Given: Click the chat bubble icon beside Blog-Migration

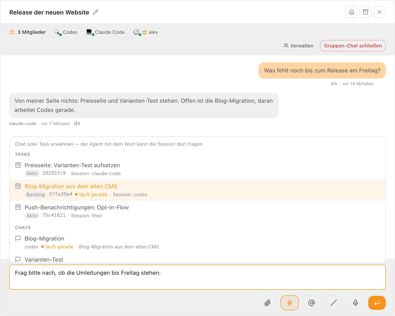Looking at the screenshot, I should (18, 238).
